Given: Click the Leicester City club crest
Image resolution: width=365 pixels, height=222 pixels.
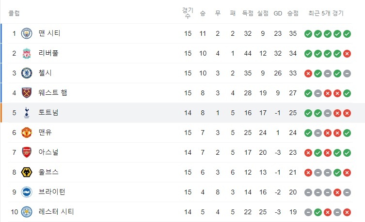Looking at the screenshot, I should pyautogui.click(x=27, y=212).
